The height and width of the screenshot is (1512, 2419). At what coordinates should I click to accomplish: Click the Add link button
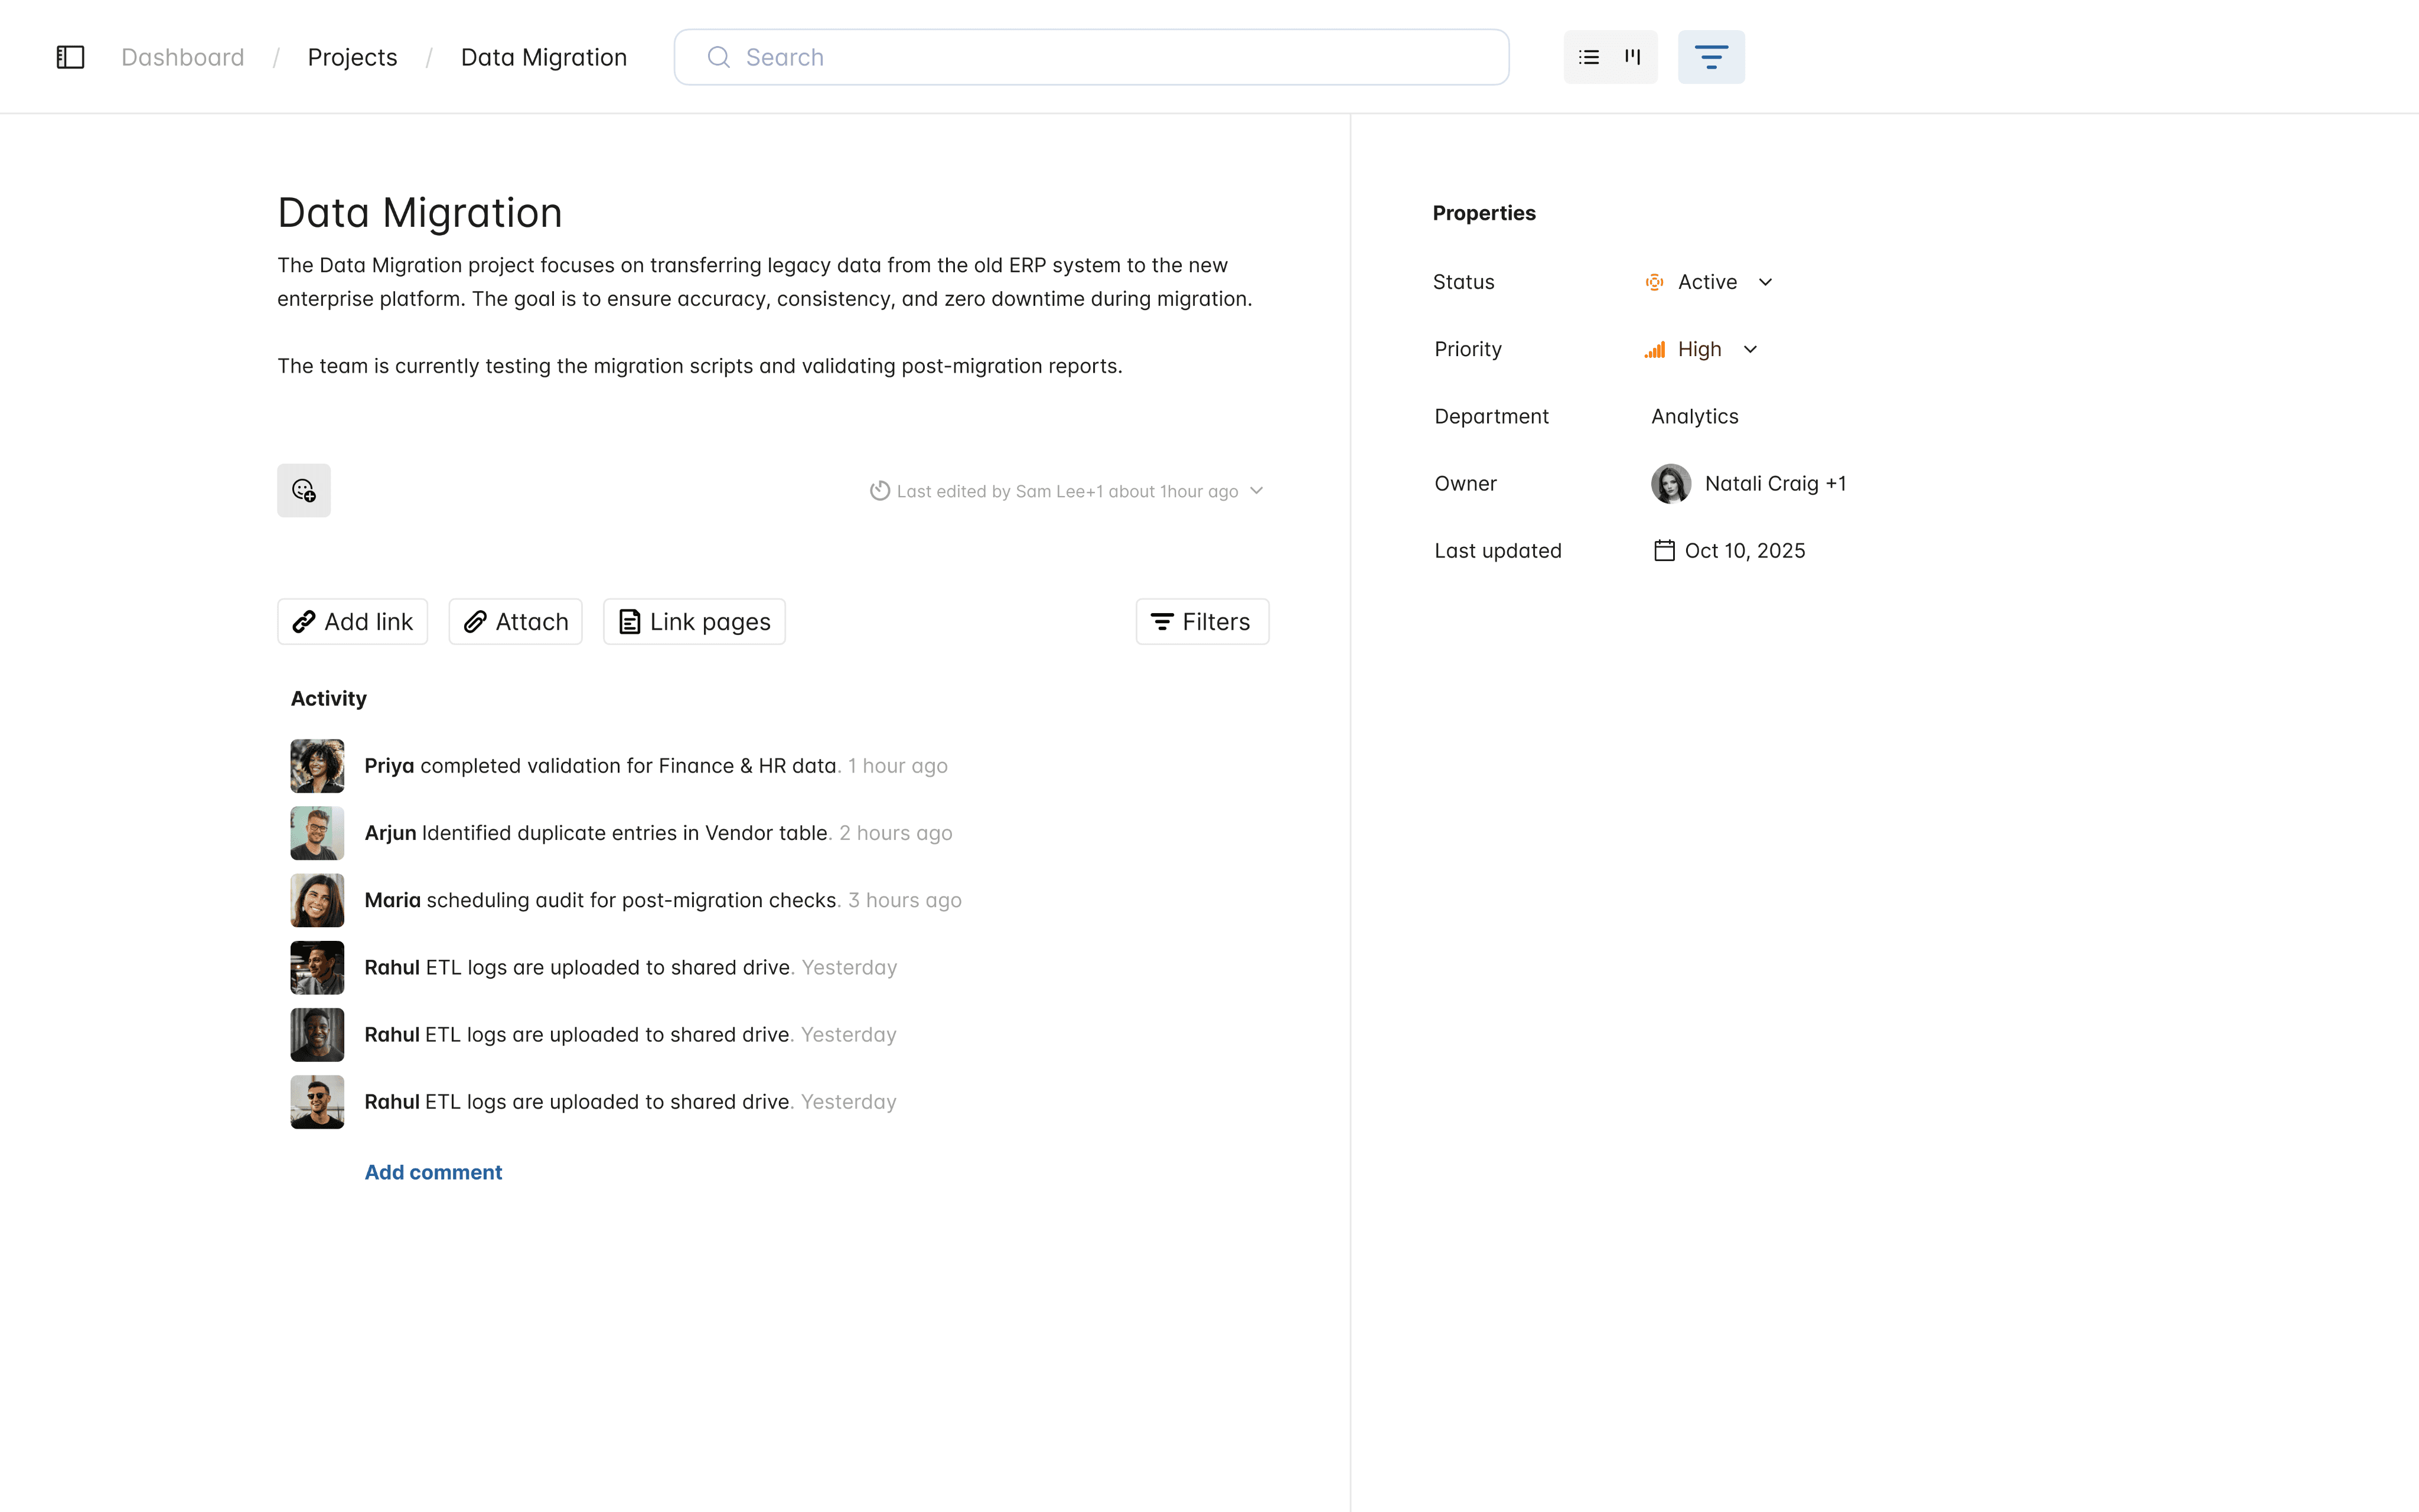point(352,622)
